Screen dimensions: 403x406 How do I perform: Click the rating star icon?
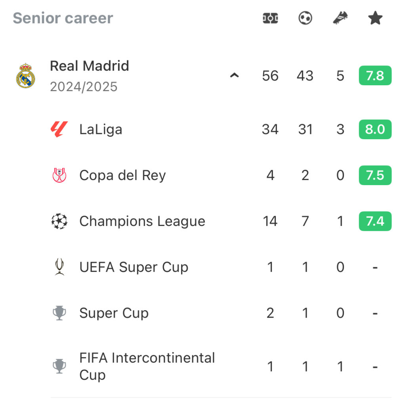coord(375,18)
